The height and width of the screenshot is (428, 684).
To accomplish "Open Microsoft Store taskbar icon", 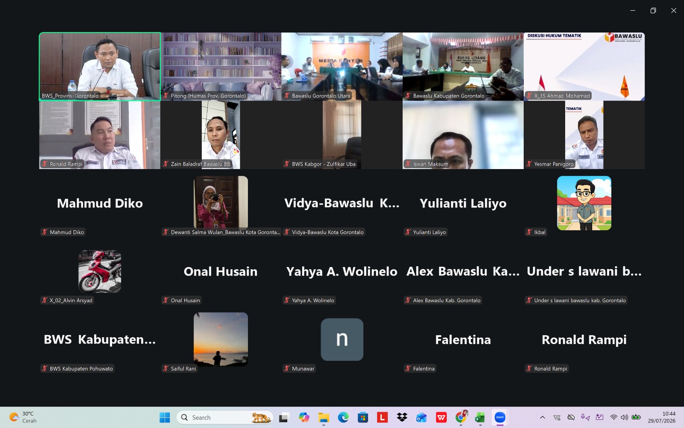I will click(x=363, y=417).
